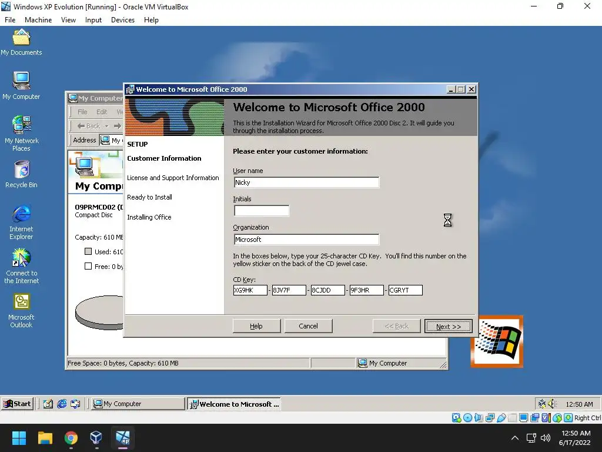Click VirtualBox network indicator icon

coord(490,418)
